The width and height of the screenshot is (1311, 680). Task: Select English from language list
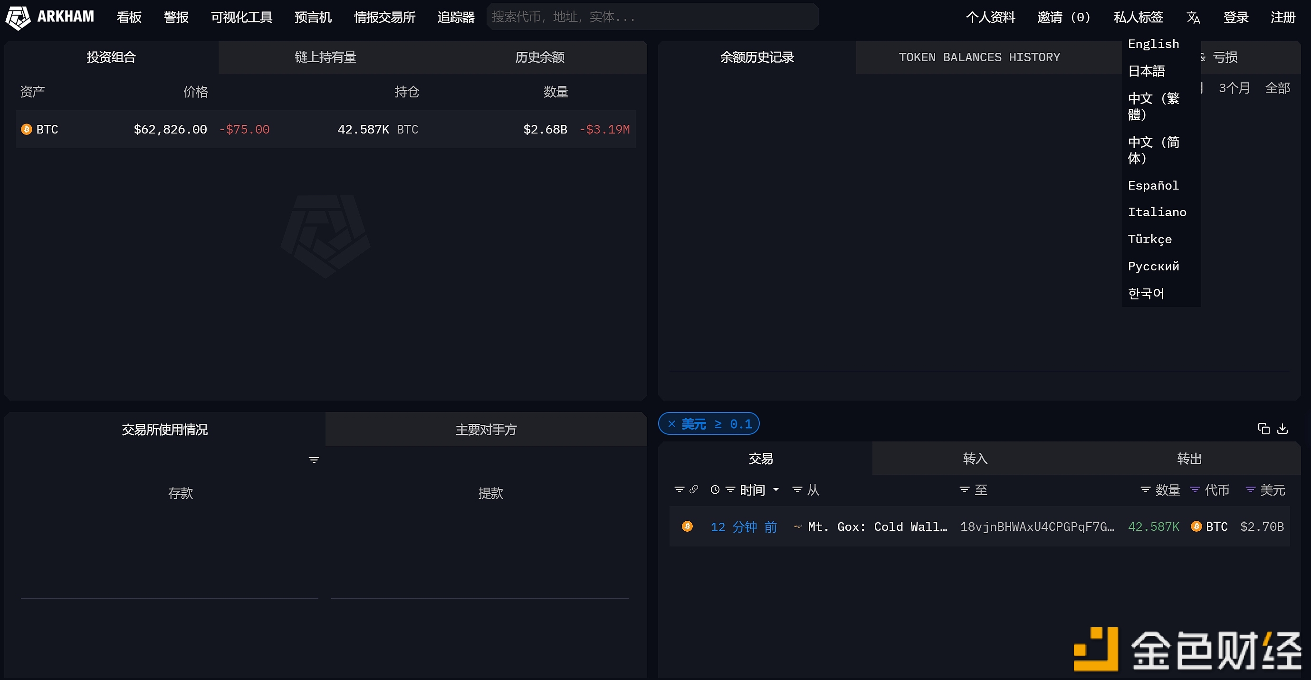(x=1153, y=44)
